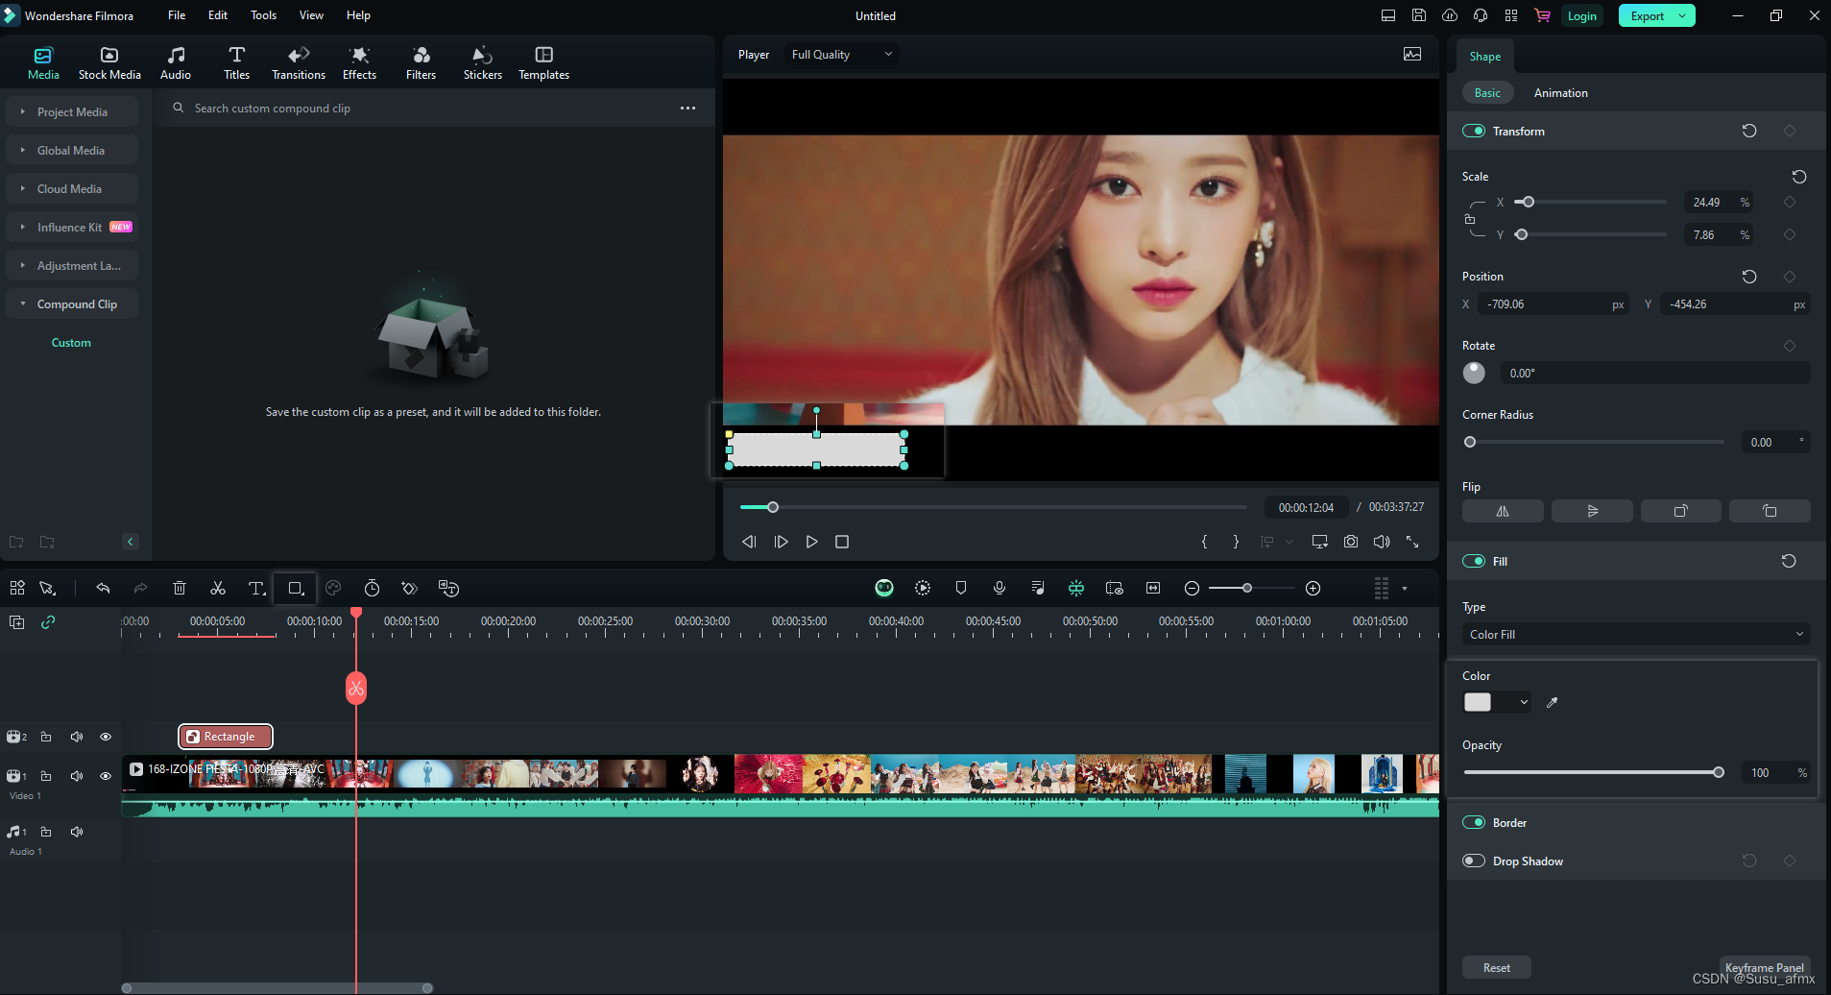The image size is (1831, 995).
Task: Open player volume speaker icon
Action: pyautogui.click(x=1382, y=542)
